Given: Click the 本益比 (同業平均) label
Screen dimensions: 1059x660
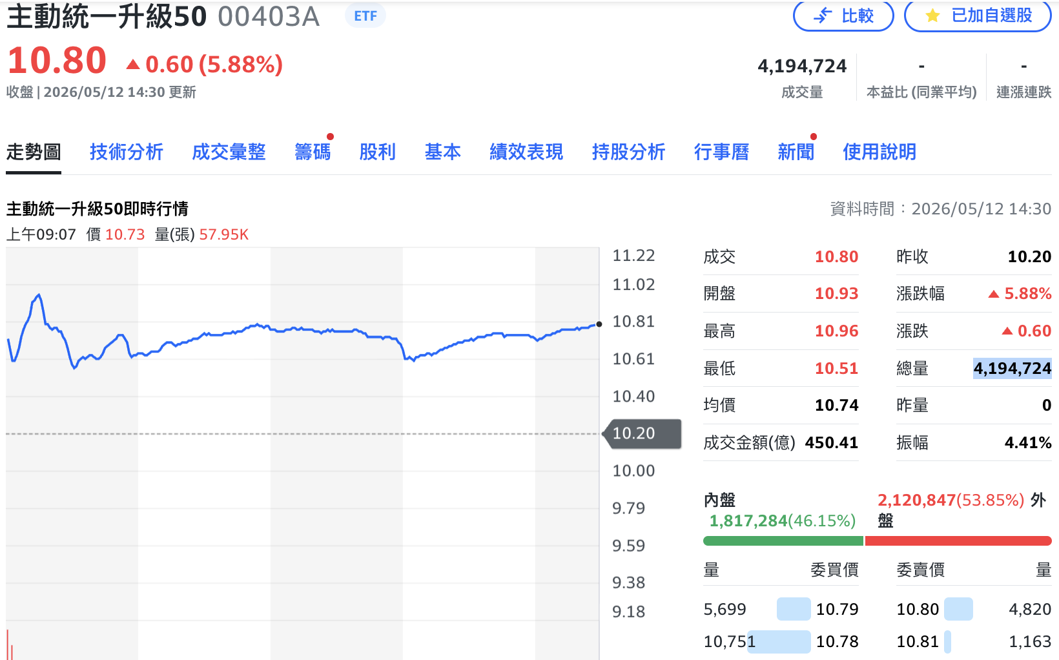Looking at the screenshot, I should (921, 92).
